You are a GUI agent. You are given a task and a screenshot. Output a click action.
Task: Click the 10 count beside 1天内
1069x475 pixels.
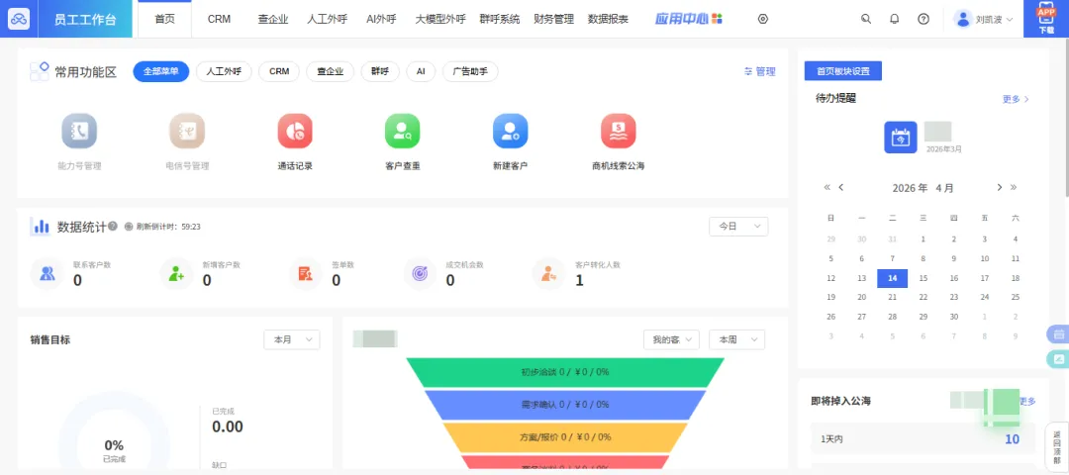(1012, 439)
